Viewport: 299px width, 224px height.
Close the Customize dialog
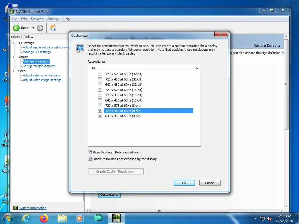pos(221,34)
